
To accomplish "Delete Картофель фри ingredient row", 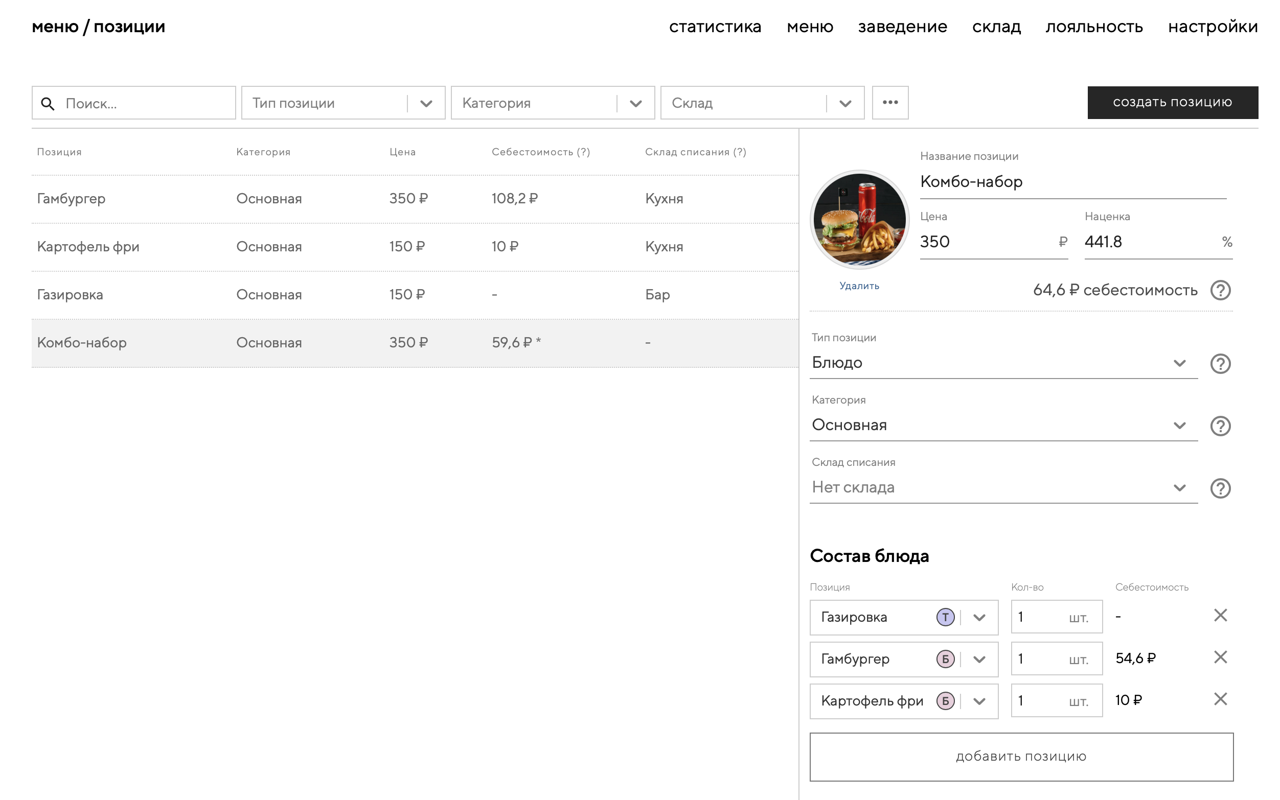I will pyautogui.click(x=1220, y=699).
